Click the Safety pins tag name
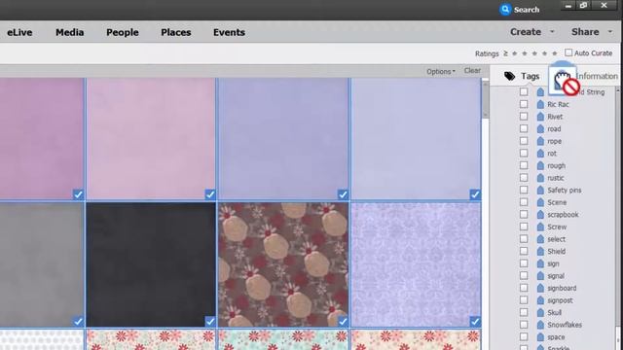The image size is (623, 350). [x=565, y=191]
